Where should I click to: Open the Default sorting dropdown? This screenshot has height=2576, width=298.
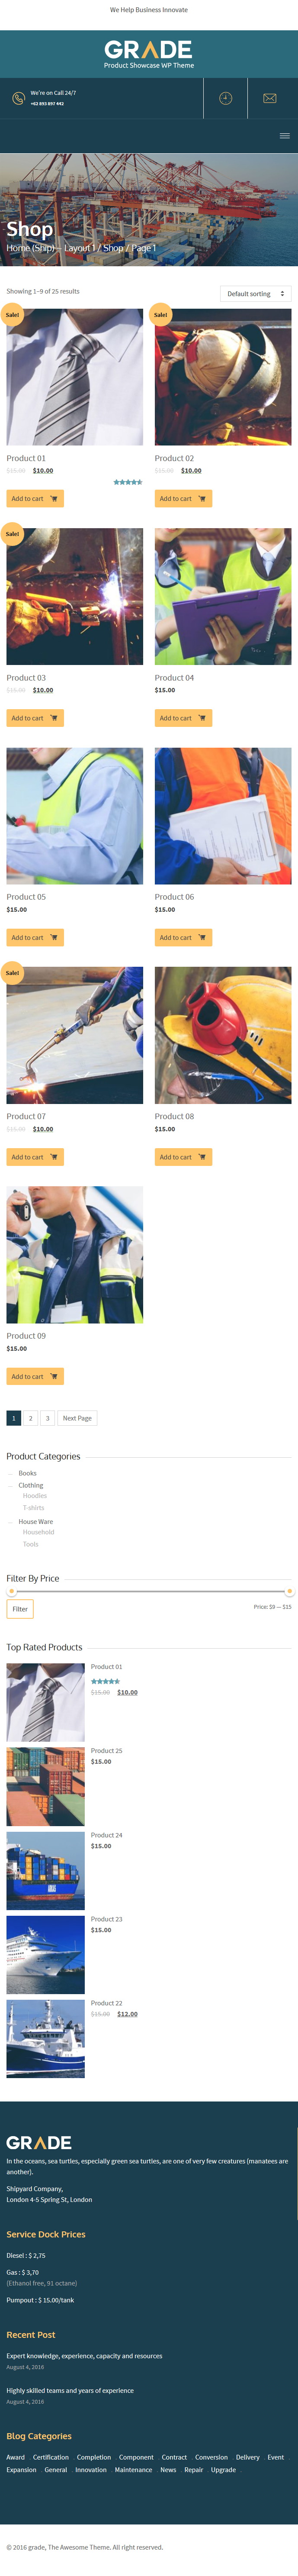[x=256, y=293]
